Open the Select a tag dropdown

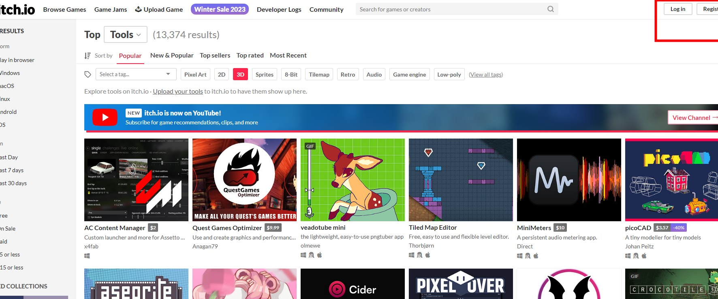[x=136, y=74]
